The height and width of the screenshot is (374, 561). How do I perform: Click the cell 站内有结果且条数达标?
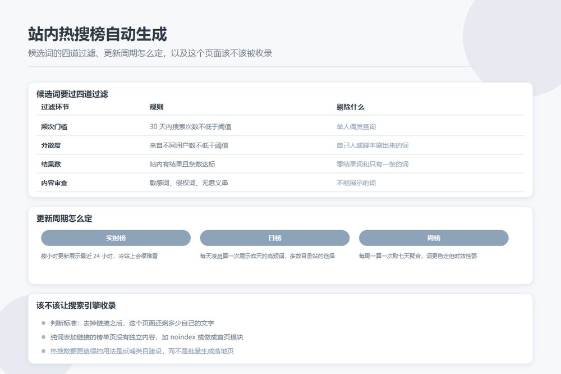(182, 164)
